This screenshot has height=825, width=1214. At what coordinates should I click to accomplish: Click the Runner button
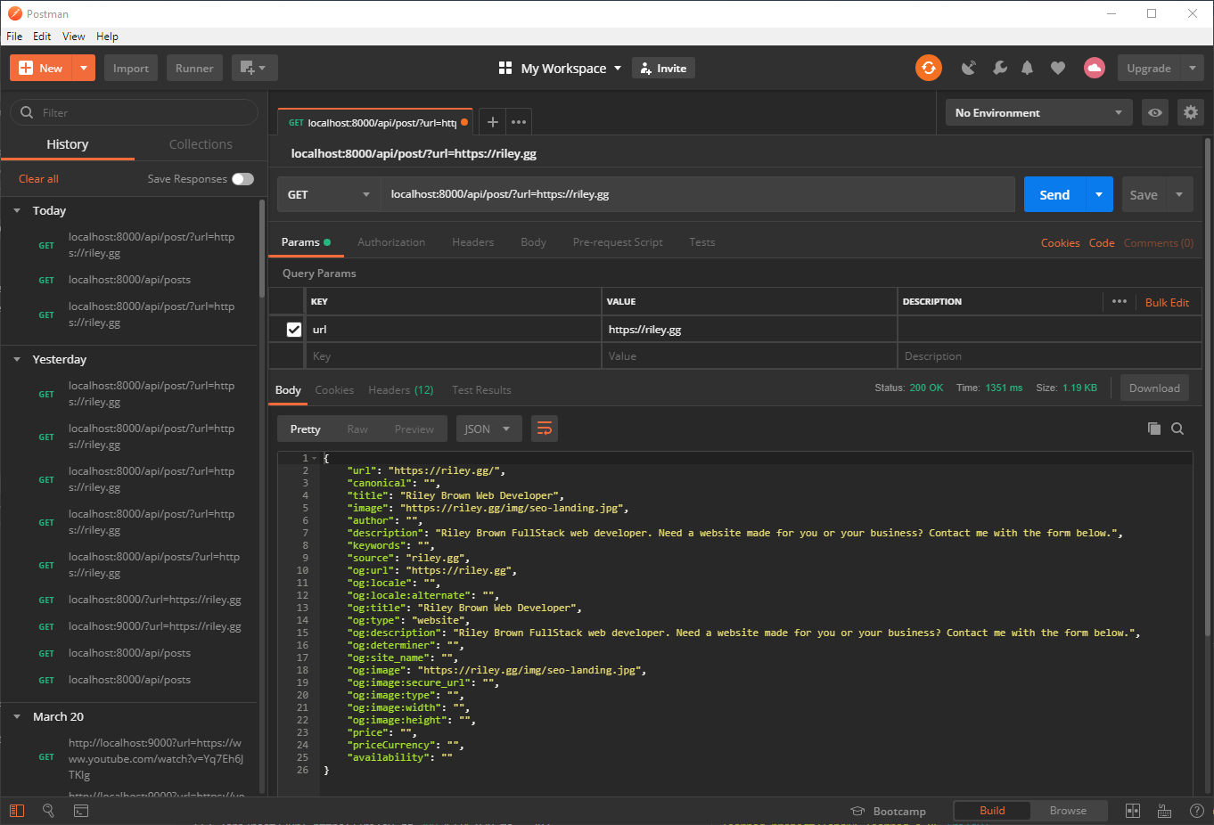click(x=194, y=68)
